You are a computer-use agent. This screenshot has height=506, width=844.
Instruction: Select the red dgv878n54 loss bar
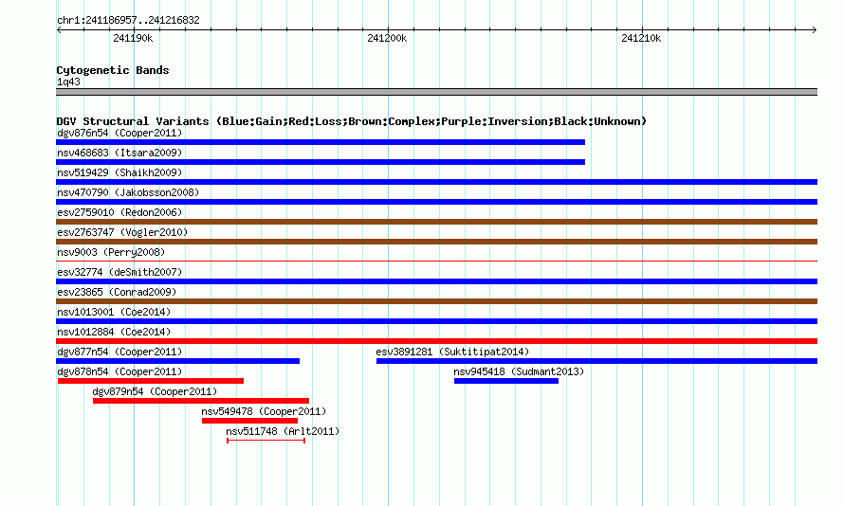(x=151, y=381)
